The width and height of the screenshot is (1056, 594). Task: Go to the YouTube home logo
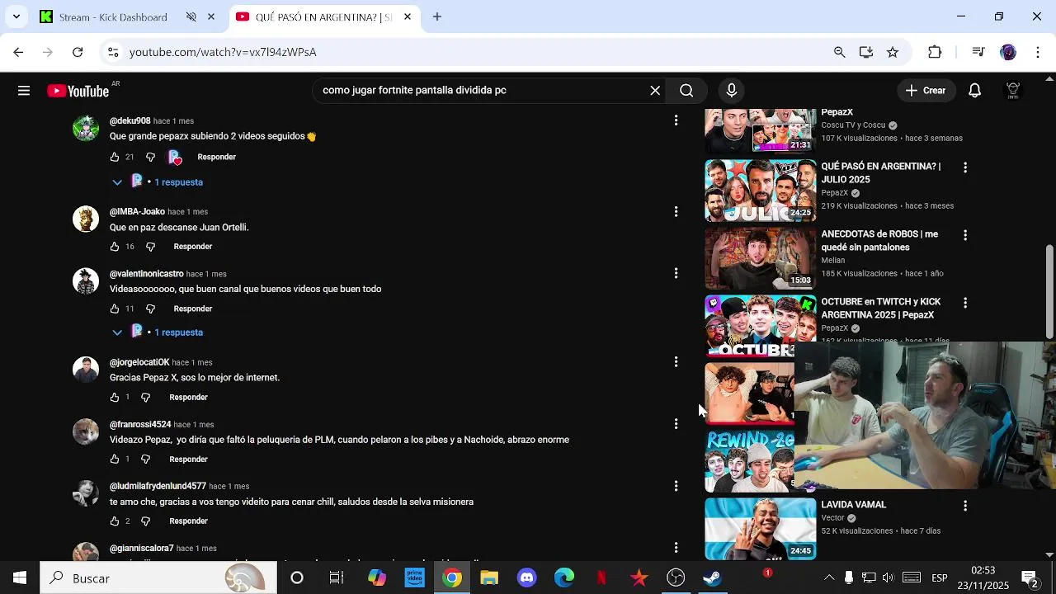[x=78, y=91]
